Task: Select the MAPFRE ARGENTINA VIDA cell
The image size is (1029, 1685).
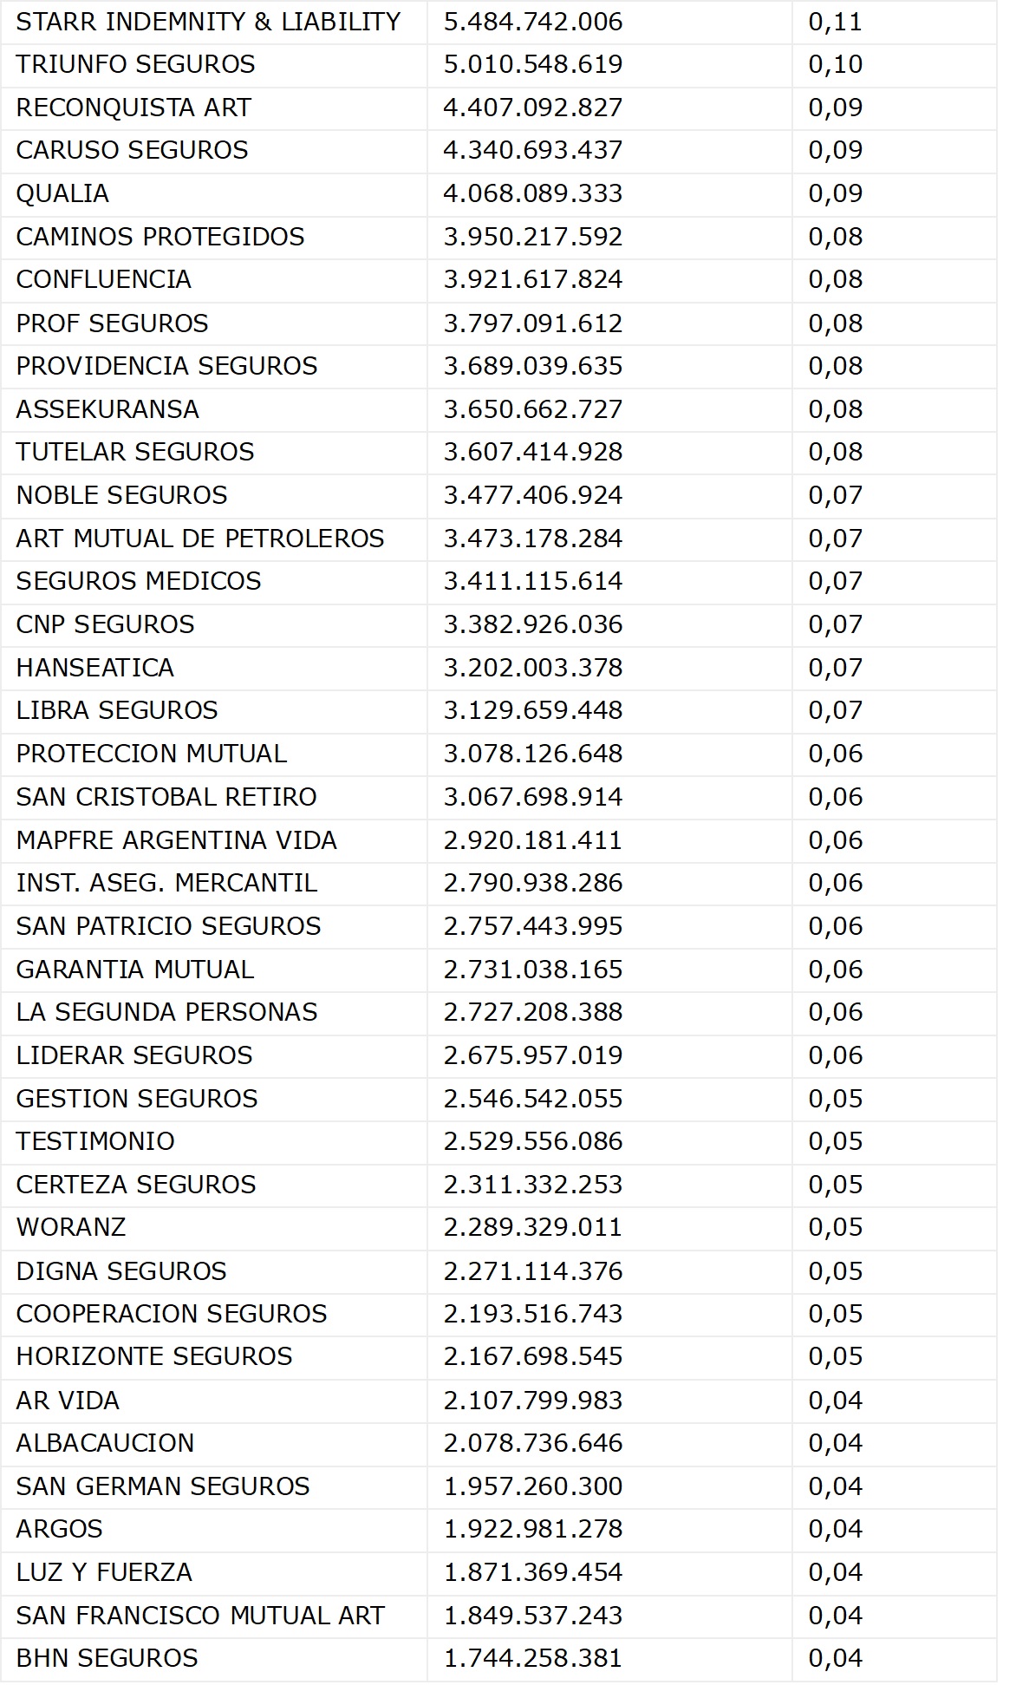Action: [x=176, y=840]
